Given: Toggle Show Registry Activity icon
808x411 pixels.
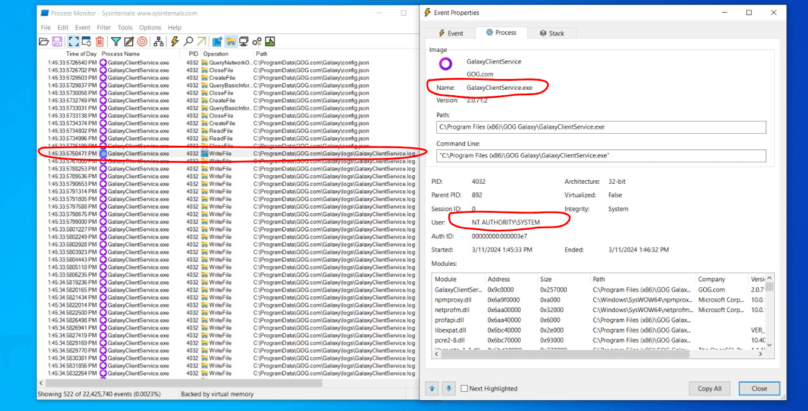Looking at the screenshot, I should pos(217,42).
